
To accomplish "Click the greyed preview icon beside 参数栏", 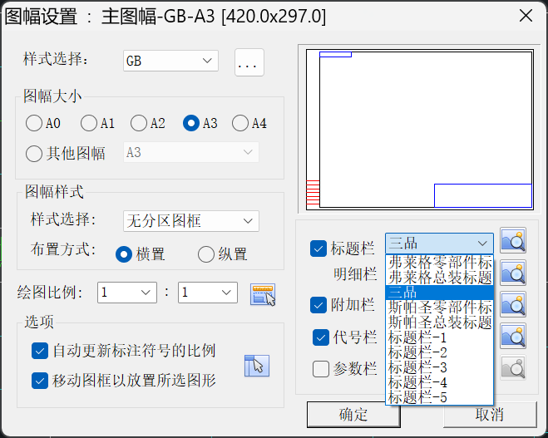I will click(x=513, y=368).
